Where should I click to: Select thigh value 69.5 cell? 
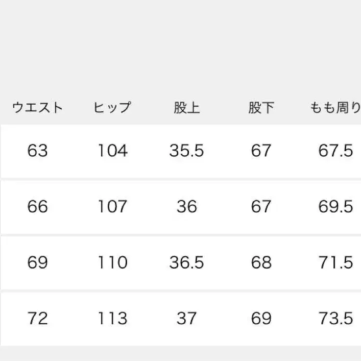pyautogui.click(x=335, y=207)
